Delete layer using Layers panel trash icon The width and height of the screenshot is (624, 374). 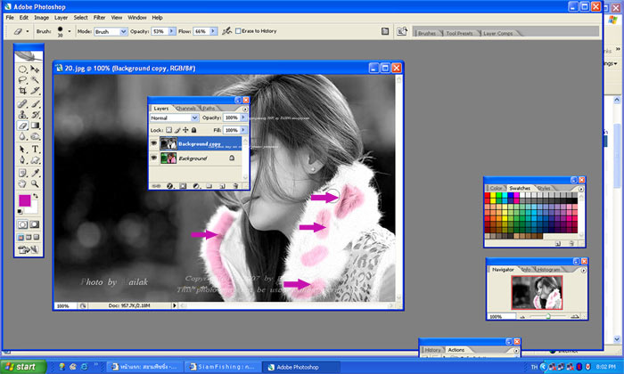click(x=235, y=186)
